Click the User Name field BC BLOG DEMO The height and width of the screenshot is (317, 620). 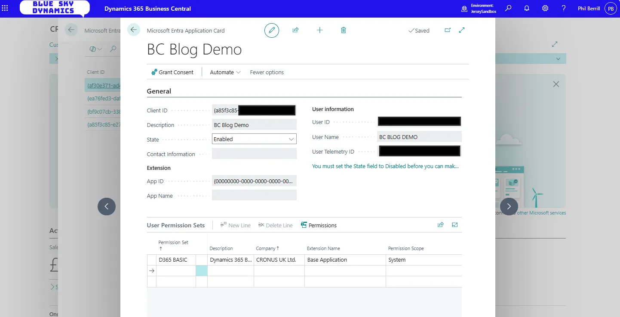coord(419,137)
